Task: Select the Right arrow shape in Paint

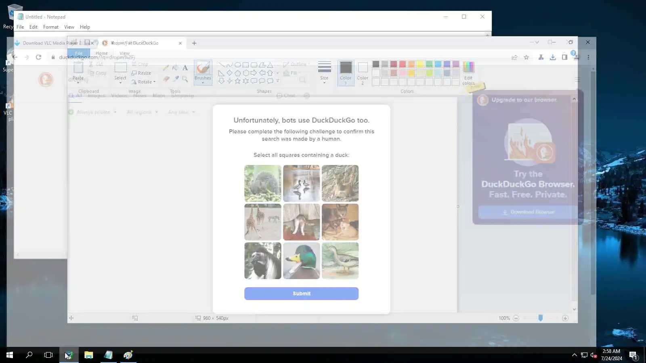Action: [x=254, y=73]
